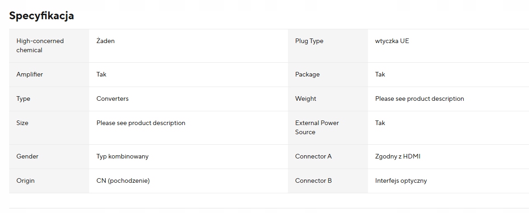
Task: Select the Package row label
Action: [x=307, y=74]
